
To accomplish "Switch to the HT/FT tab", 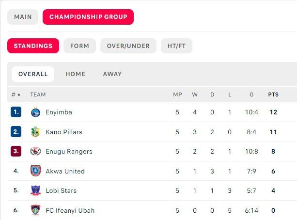I will 176,46.
